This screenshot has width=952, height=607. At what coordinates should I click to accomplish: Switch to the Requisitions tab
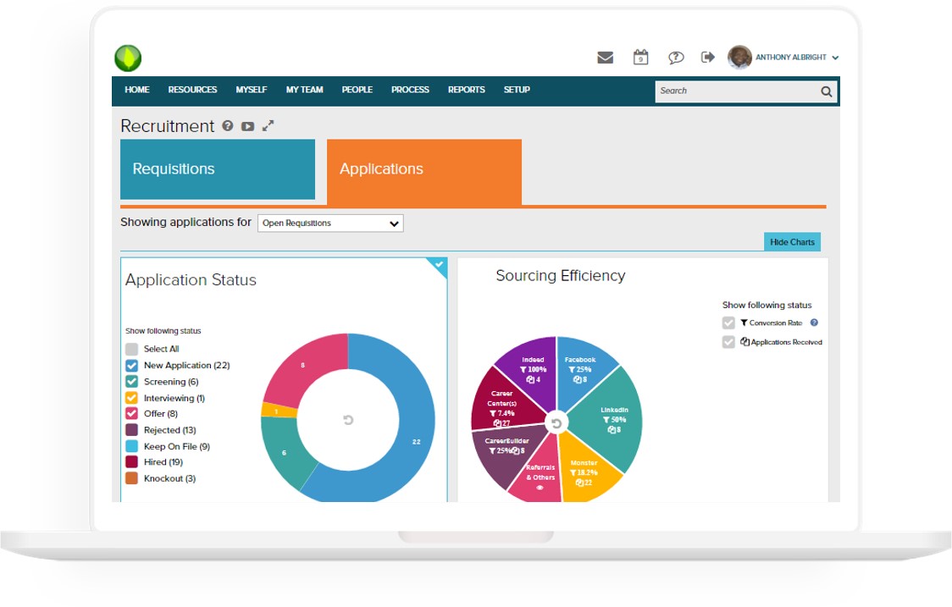pyautogui.click(x=218, y=169)
